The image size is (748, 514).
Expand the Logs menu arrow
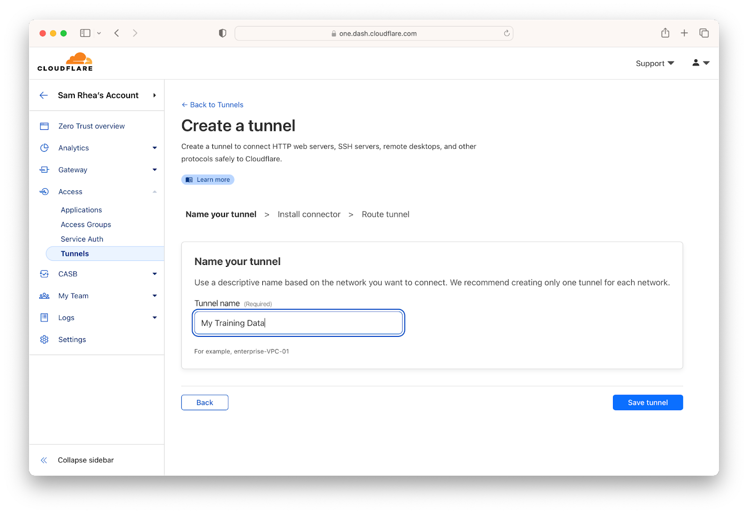click(155, 318)
